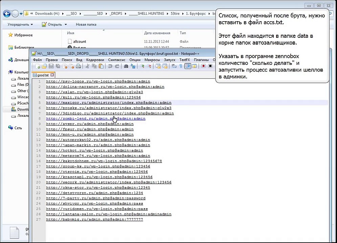This screenshot has height=243, width=337.
Task: Select the allcount file in Explorer
Action: coord(80,42)
